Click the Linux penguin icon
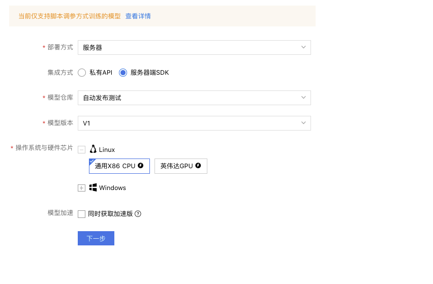Image resolution: width=433 pixels, height=284 pixels. [93, 149]
